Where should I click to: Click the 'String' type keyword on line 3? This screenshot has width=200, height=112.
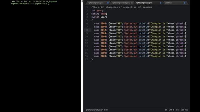[95, 14]
